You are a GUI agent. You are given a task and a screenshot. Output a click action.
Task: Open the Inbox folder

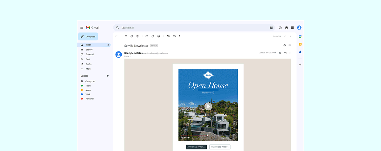[94, 45]
